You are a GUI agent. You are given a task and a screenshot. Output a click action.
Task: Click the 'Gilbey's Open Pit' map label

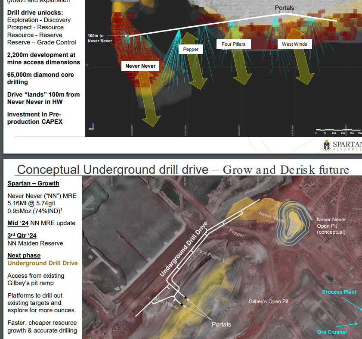tap(269, 301)
